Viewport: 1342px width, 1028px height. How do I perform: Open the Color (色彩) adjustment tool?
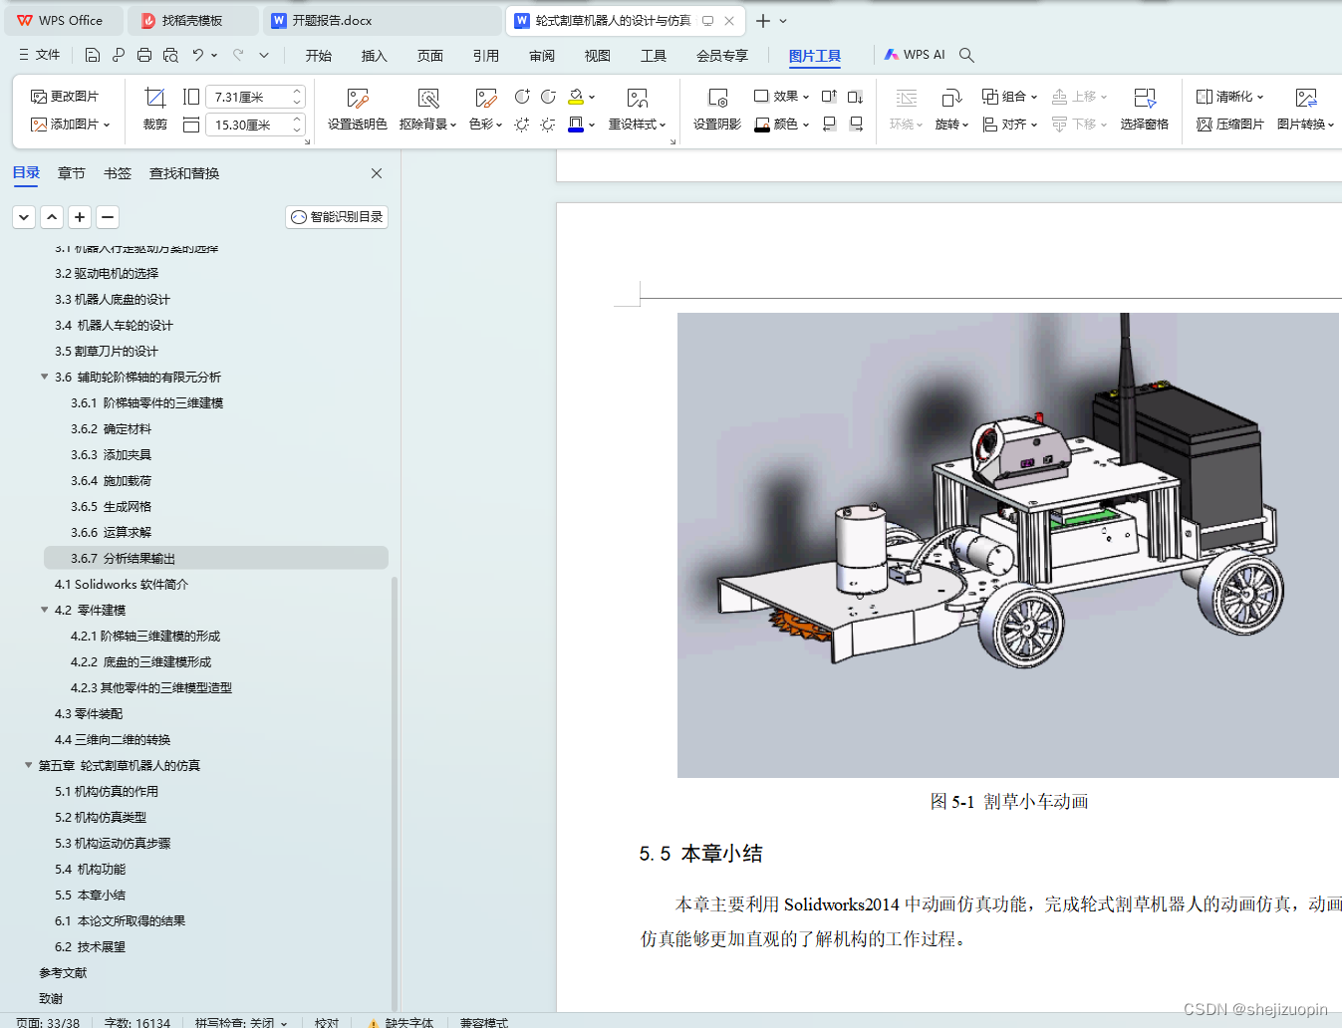(485, 110)
